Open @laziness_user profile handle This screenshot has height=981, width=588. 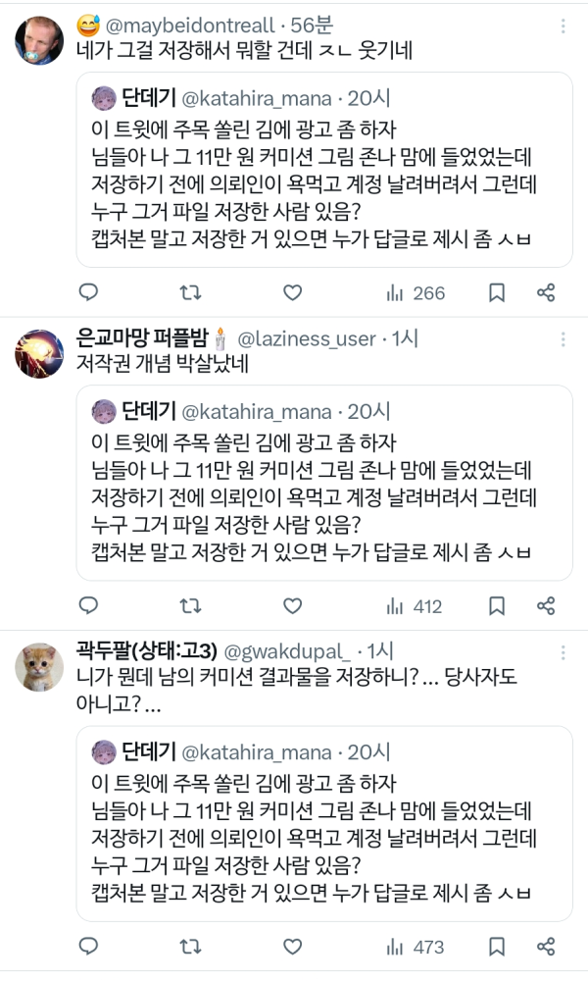306,339
